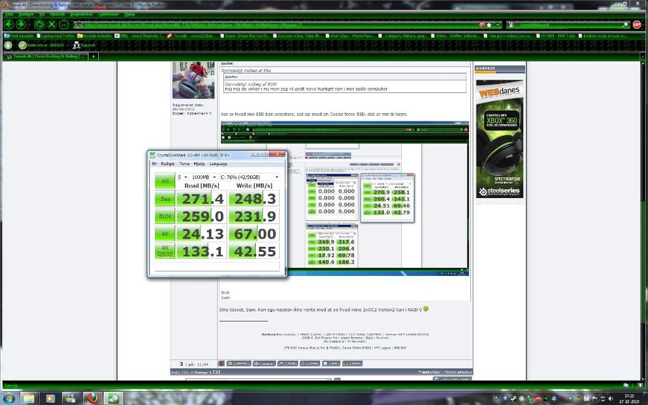
Task: Start the Seq benchmark test
Action: pyautogui.click(x=165, y=199)
